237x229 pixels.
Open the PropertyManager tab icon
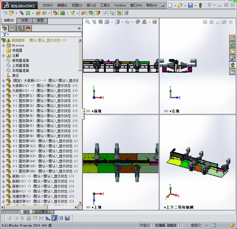coord(12,29)
